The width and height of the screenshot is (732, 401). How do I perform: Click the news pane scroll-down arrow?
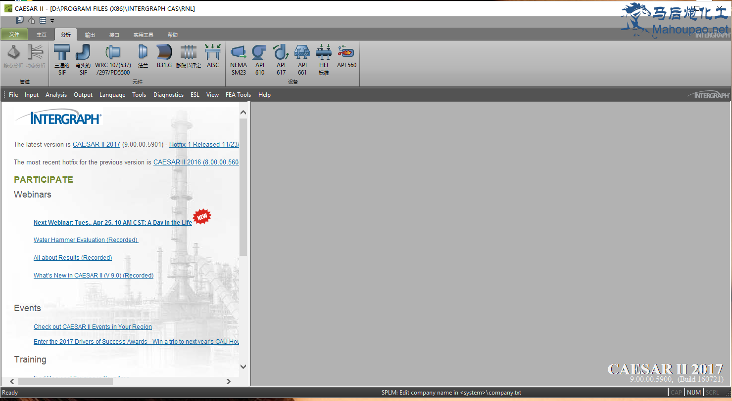[243, 366]
